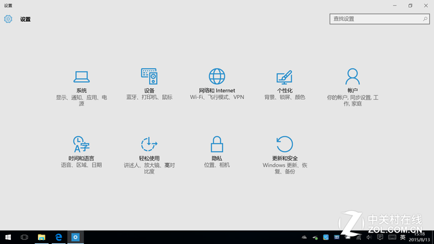
Task: Click the Windows 更新、恢复、备份 description text
Action: pos(285,168)
